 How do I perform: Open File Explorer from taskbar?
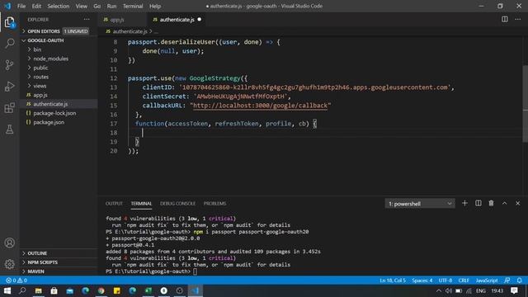pyautogui.click(x=38, y=290)
